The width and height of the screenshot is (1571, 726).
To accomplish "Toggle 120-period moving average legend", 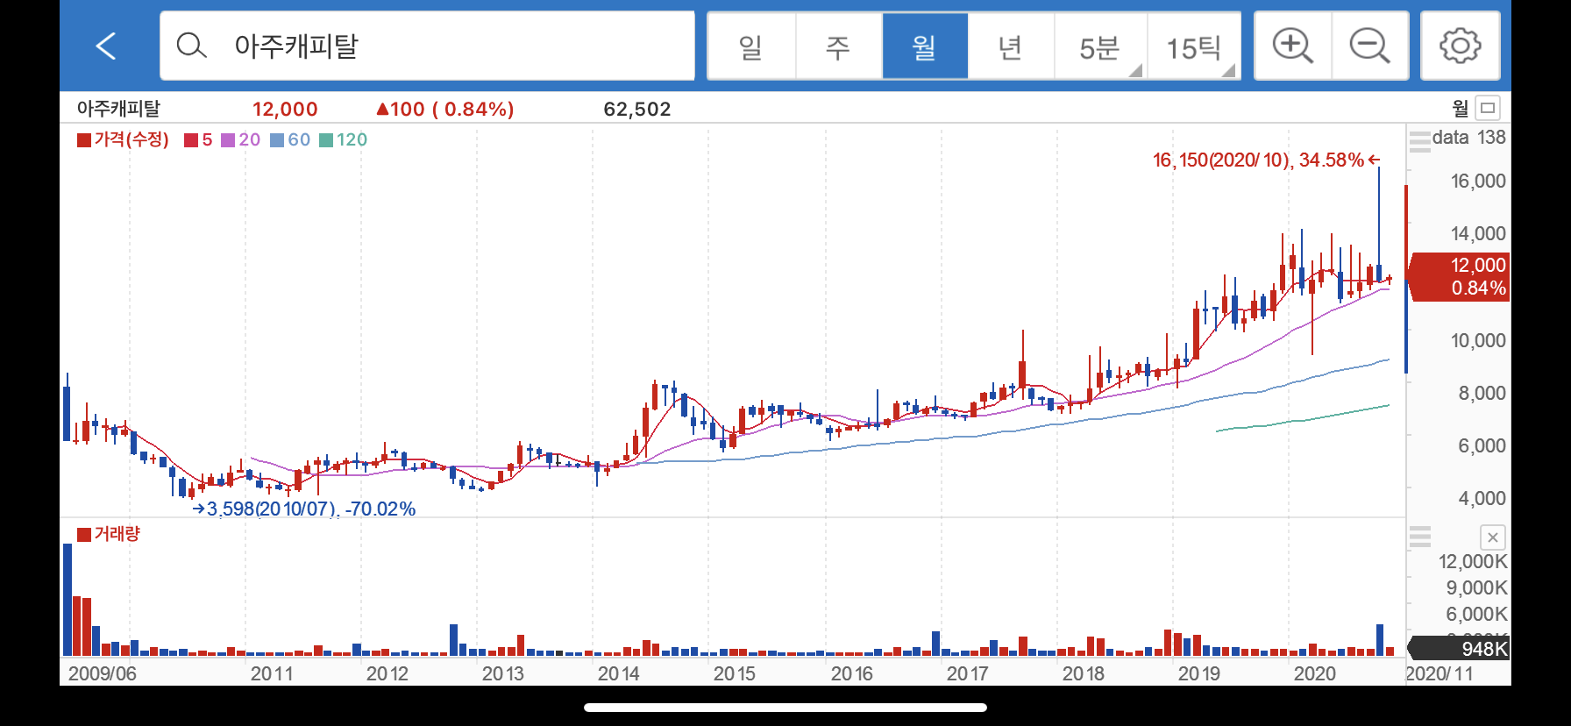I will (x=344, y=139).
